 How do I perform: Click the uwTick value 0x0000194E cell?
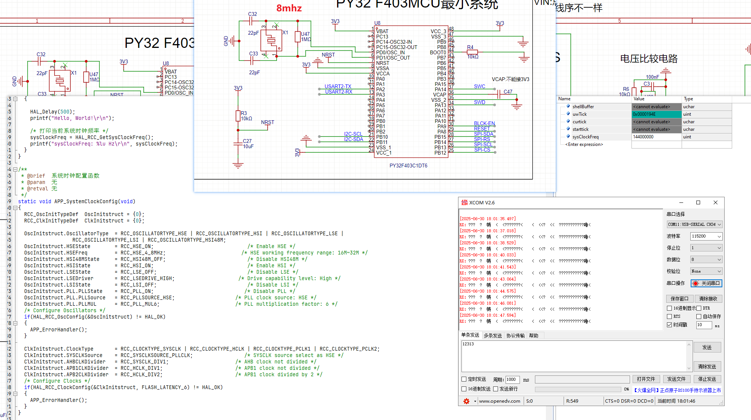coord(656,114)
